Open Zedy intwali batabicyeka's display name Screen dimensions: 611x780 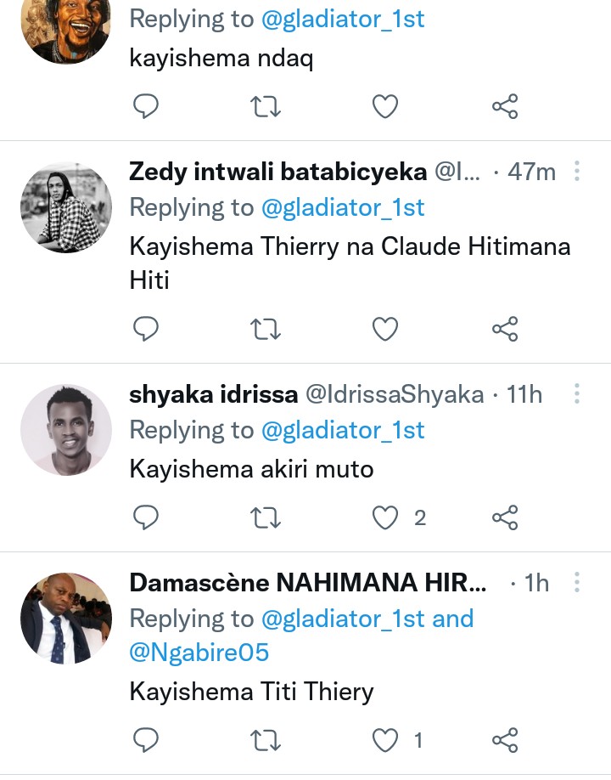277,172
